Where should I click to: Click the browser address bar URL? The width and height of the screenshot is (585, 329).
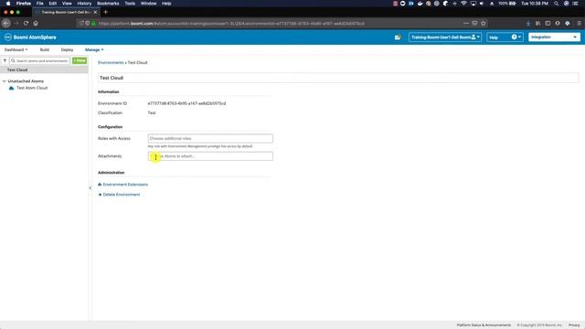coord(231,23)
